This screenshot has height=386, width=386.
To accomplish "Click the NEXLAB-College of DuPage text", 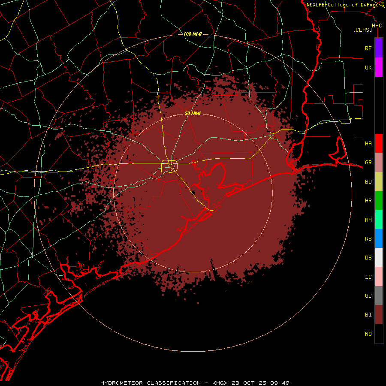I will point(343,5).
